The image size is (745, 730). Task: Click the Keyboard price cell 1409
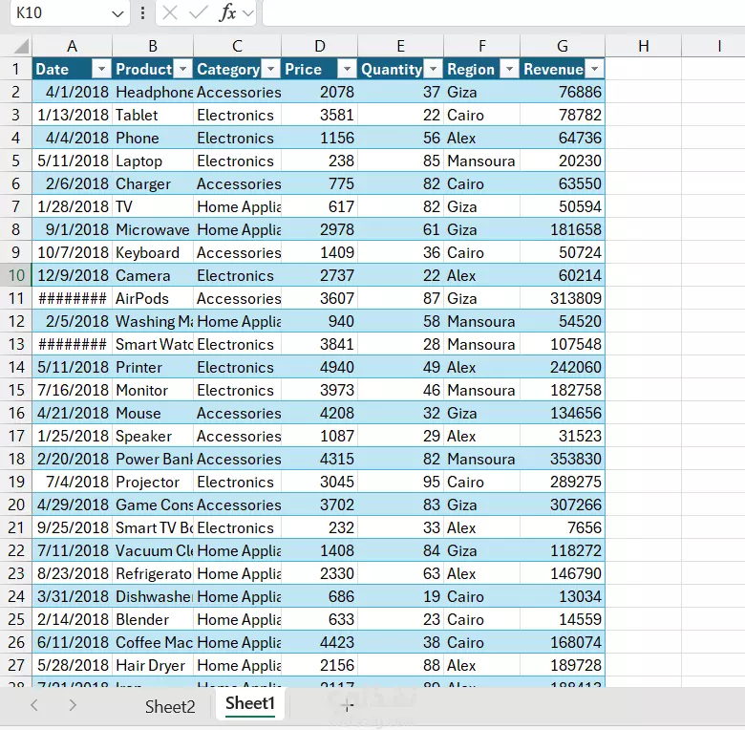tap(320, 253)
